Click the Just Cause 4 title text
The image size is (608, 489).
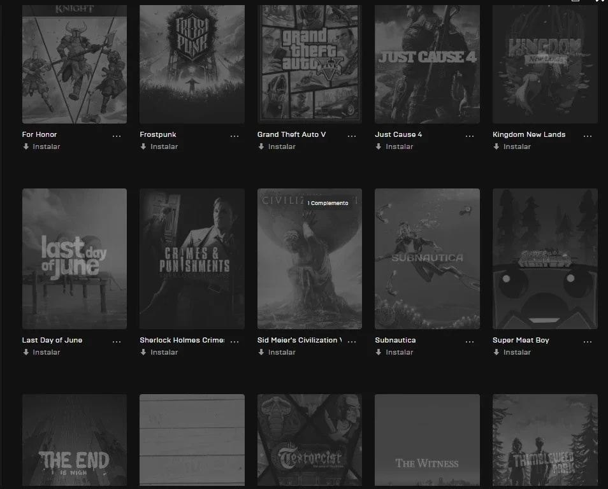point(398,134)
